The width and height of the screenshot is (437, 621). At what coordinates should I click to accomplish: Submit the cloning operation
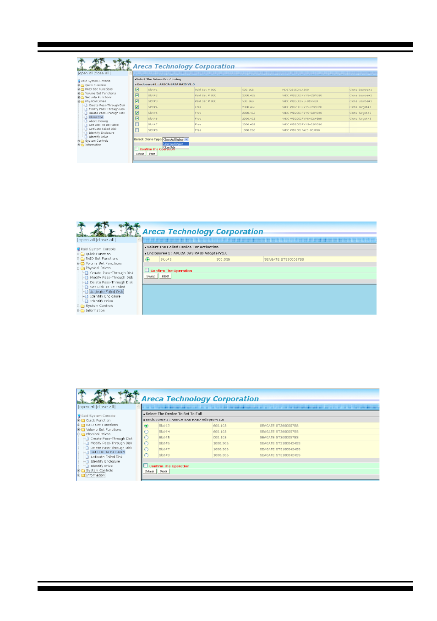[x=140, y=154]
